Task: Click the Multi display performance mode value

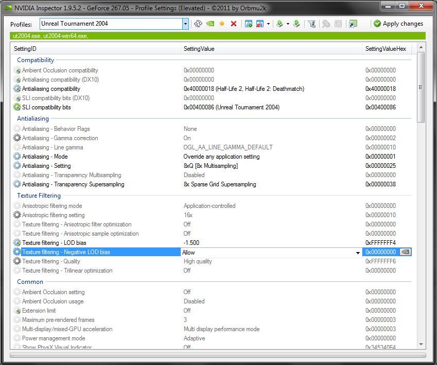Action: 221,329
